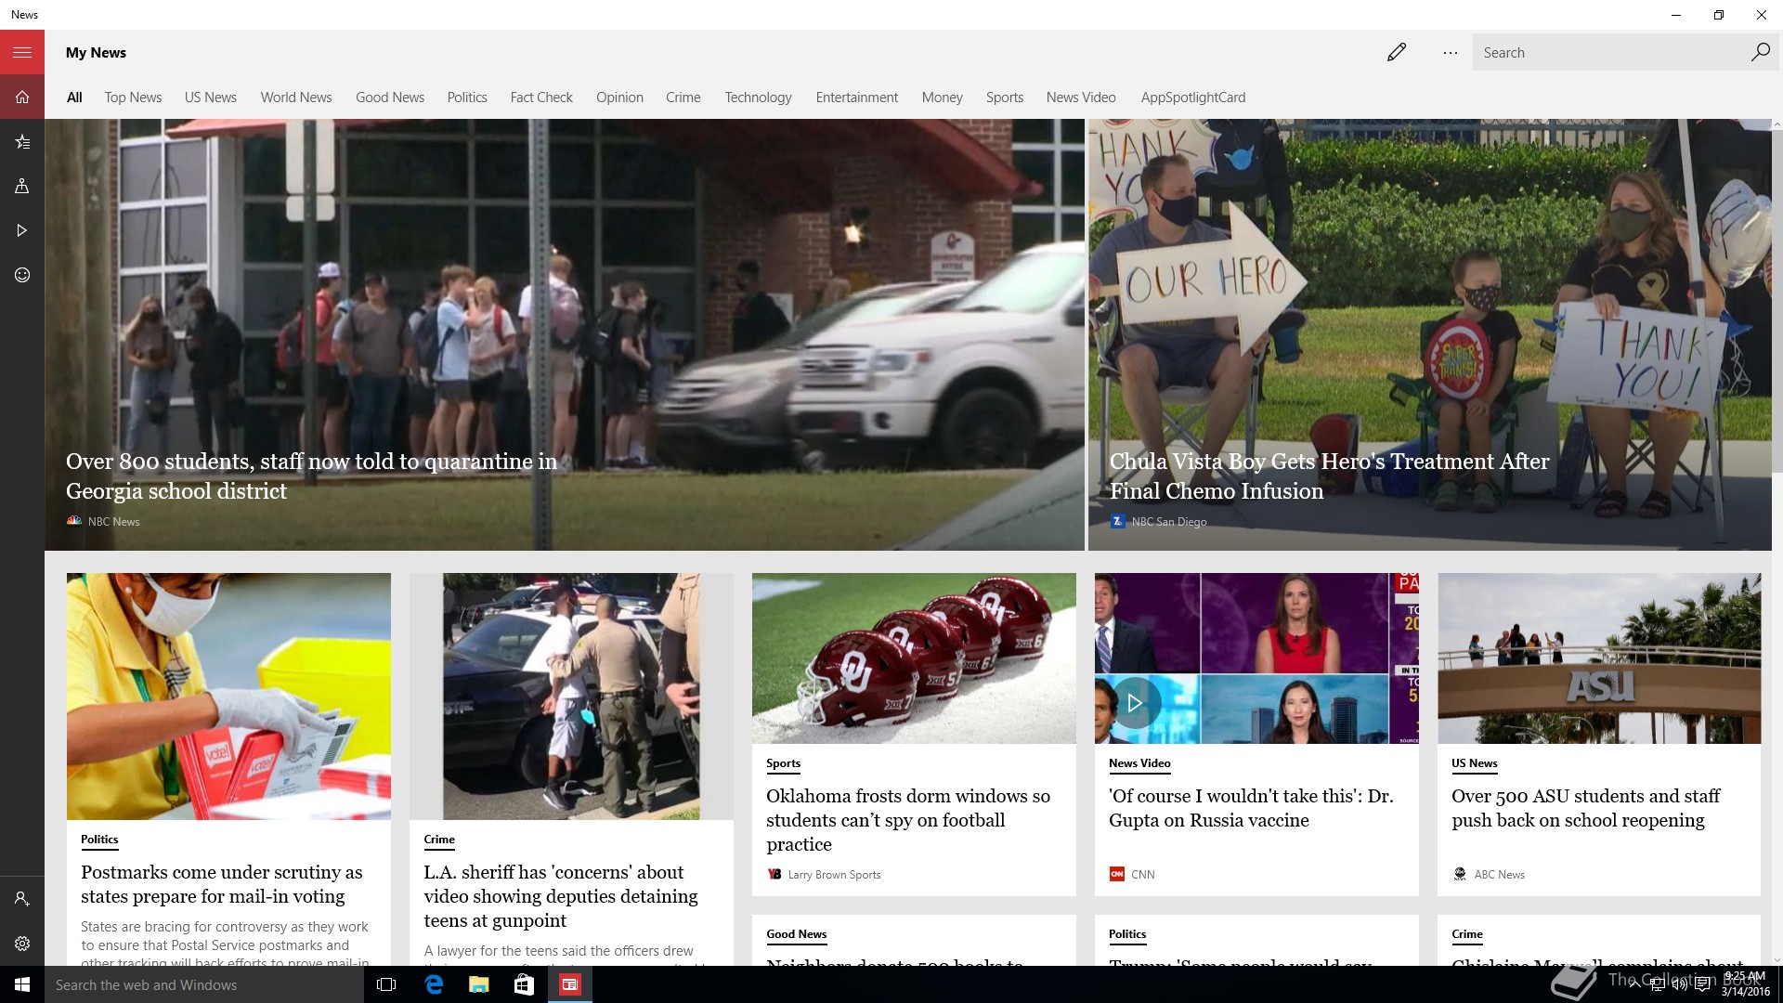
Task: Click the News app taskbar icon
Action: [x=569, y=984]
